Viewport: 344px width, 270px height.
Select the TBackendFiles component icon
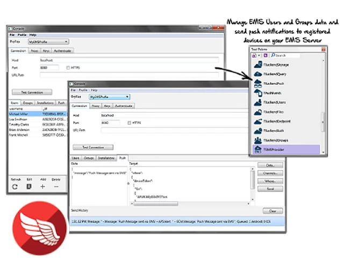click(x=257, y=112)
